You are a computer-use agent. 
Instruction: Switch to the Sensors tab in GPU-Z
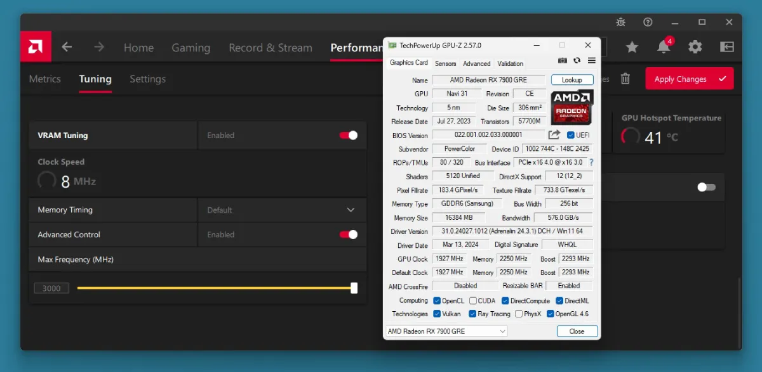pyautogui.click(x=445, y=63)
